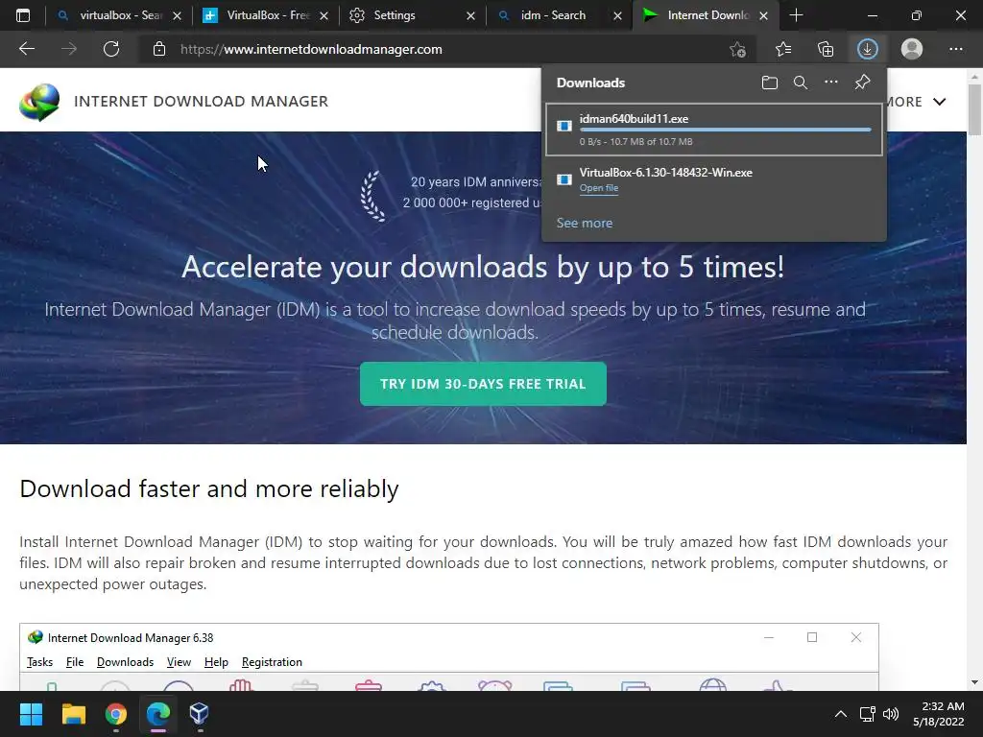983x737 pixels.
Task: Click See more in Downloads panel
Action: click(x=585, y=223)
